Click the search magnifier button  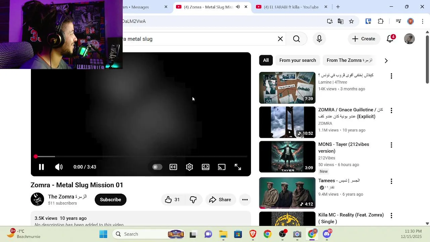[x=297, y=39]
